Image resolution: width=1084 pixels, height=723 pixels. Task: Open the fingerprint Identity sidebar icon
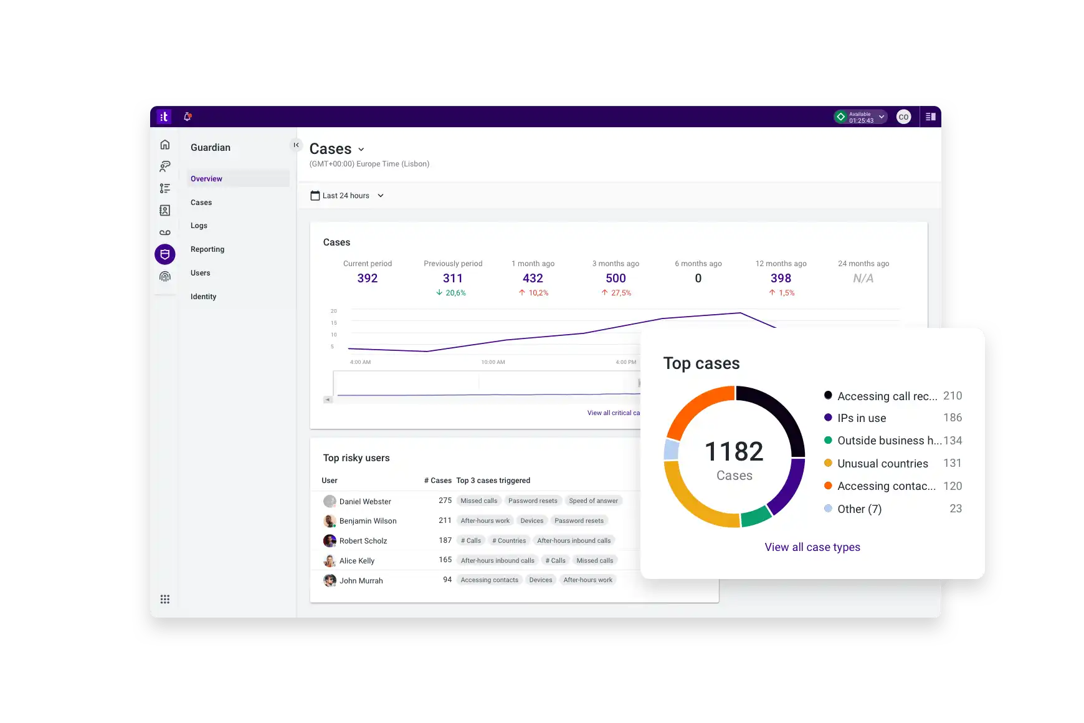tap(164, 276)
